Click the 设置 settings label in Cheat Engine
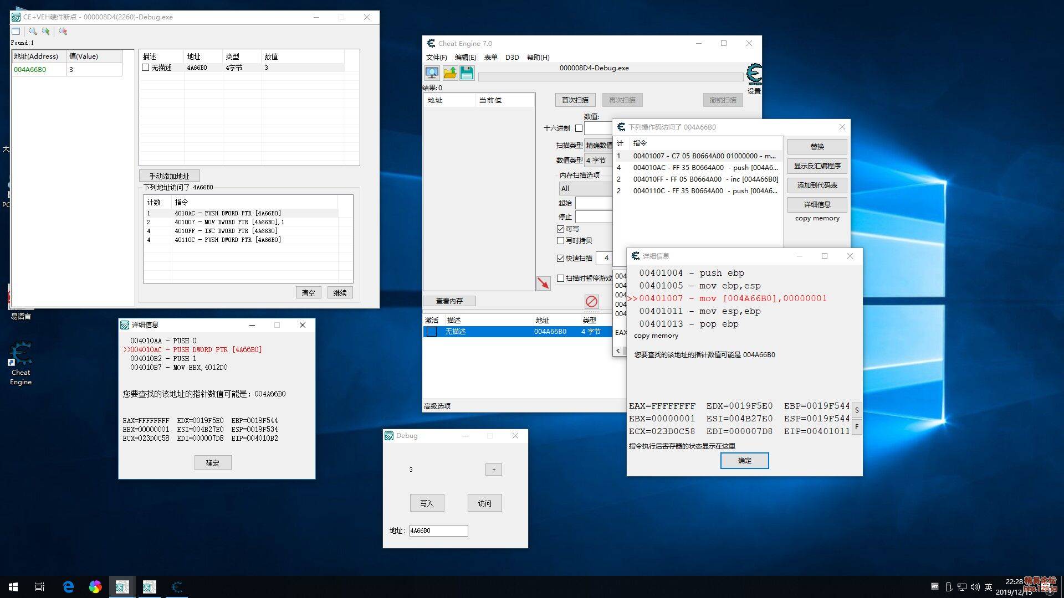1064x598 pixels. (x=754, y=91)
